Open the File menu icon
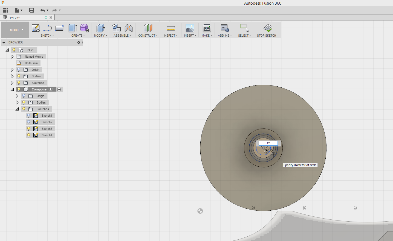Screen dimensions: 393x241 coord(18,10)
